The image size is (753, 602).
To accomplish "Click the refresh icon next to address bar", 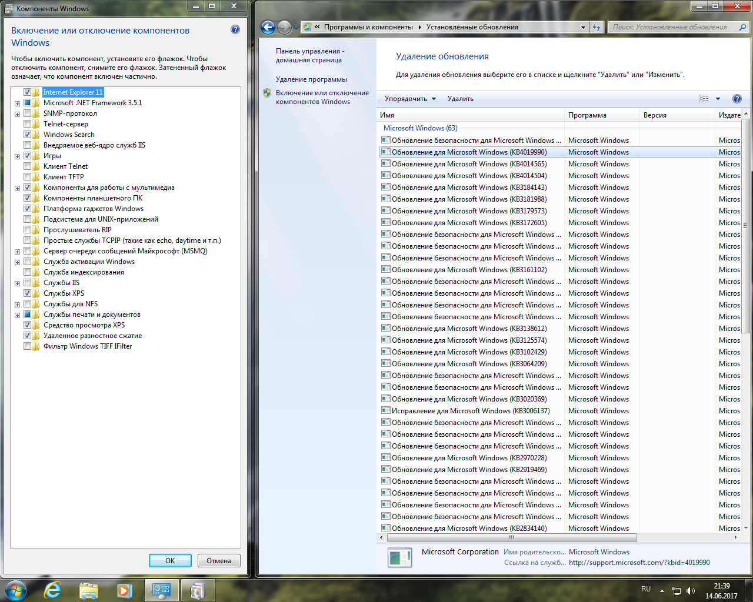I will (x=597, y=27).
